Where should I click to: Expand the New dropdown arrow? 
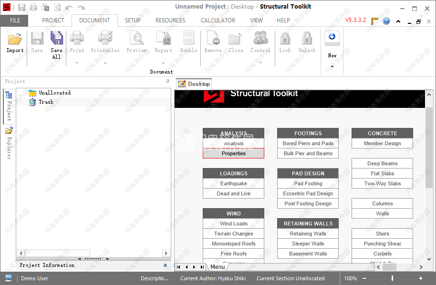coord(332,66)
